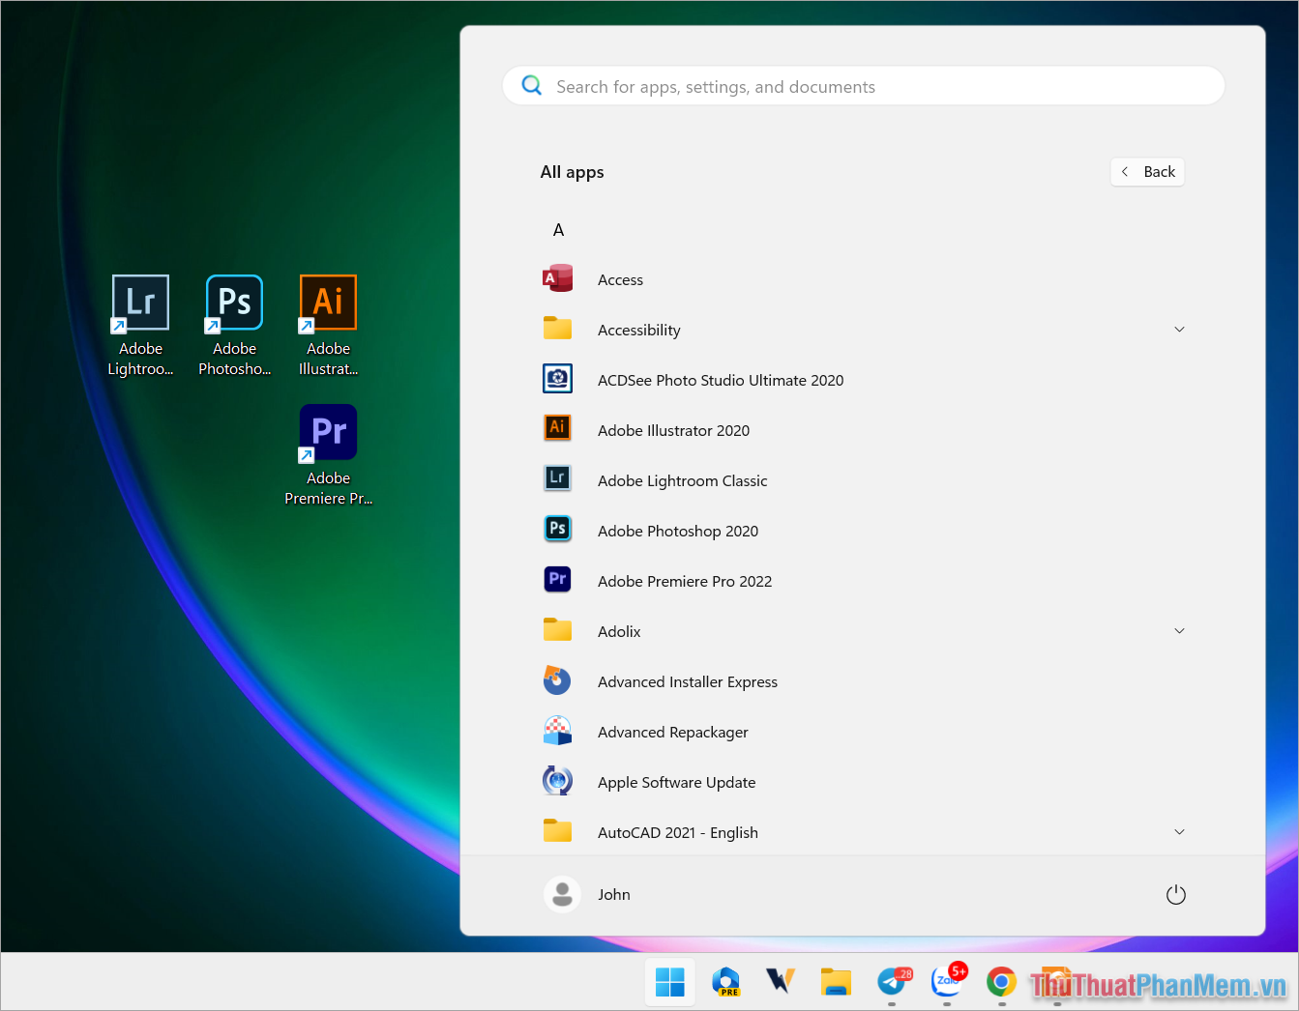Open the Adobe Photoshop desktop shortcut
This screenshot has height=1011, width=1299.
point(234,302)
